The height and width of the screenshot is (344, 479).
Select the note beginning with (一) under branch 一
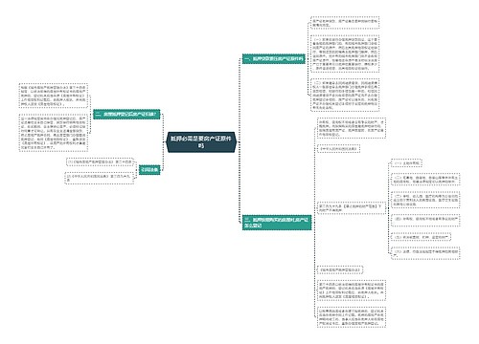[x=345, y=54]
